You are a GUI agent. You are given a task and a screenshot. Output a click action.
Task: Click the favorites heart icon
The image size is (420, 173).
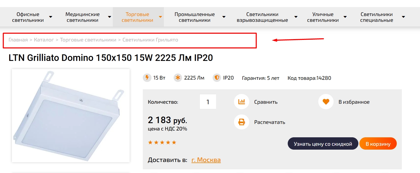pyautogui.click(x=326, y=102)
